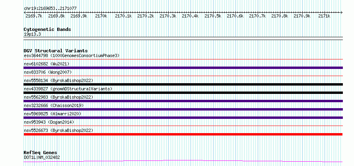Image resolution: width=354 pixels, height=166 pixels.
Task: Click the black bar for nsv4339827
Action: point(183,93)
